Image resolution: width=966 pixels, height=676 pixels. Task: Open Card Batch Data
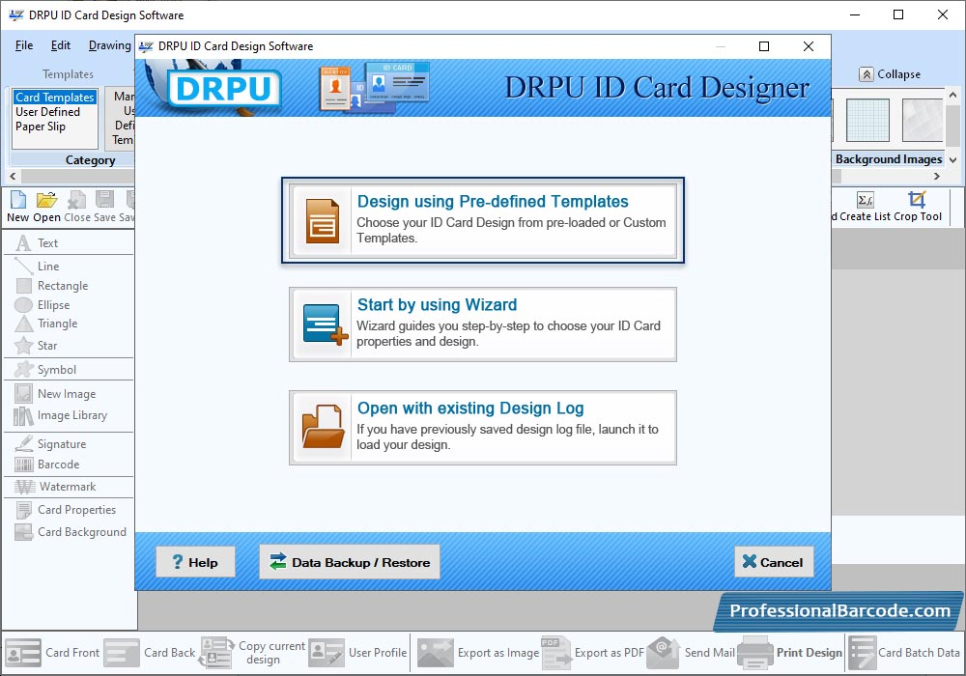(x=904, y=653)
